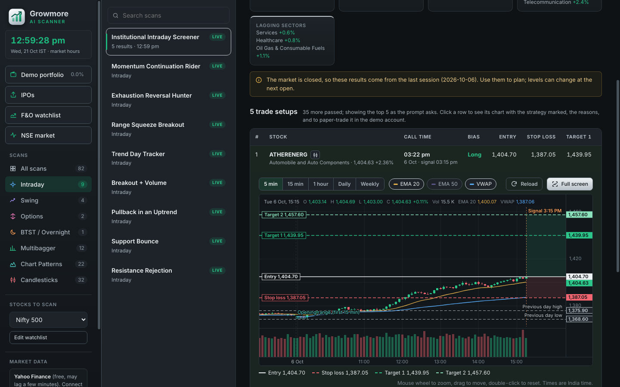Viewport: 620px width, 387px height.
Task: Click the Options arrows icon
Action: (13, 216)
